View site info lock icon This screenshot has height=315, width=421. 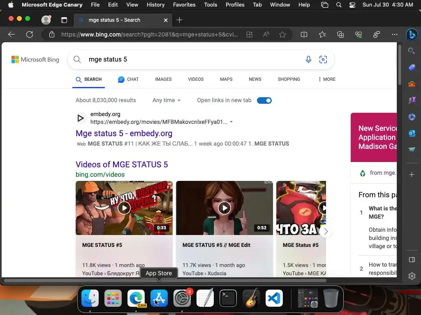pos(51,34)
